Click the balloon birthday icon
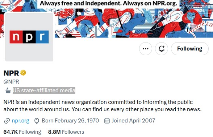This screenshot has height=137, width=213. (37, 121)
